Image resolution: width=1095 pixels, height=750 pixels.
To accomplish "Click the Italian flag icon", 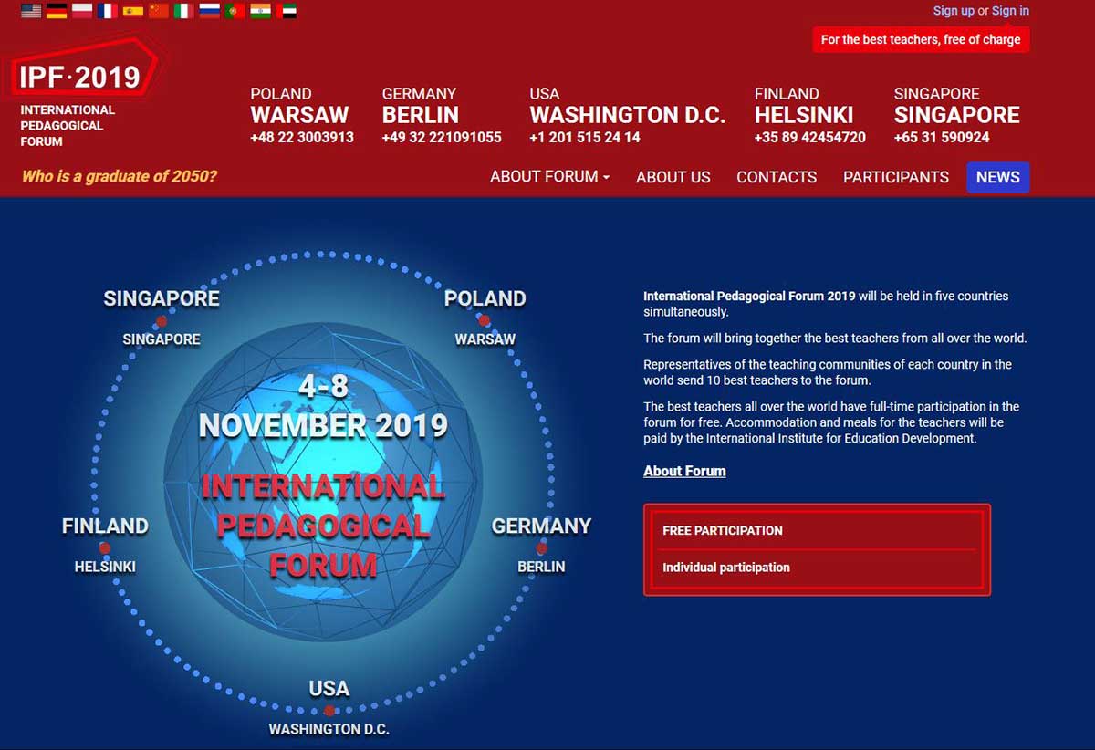I will pos(183,12).
